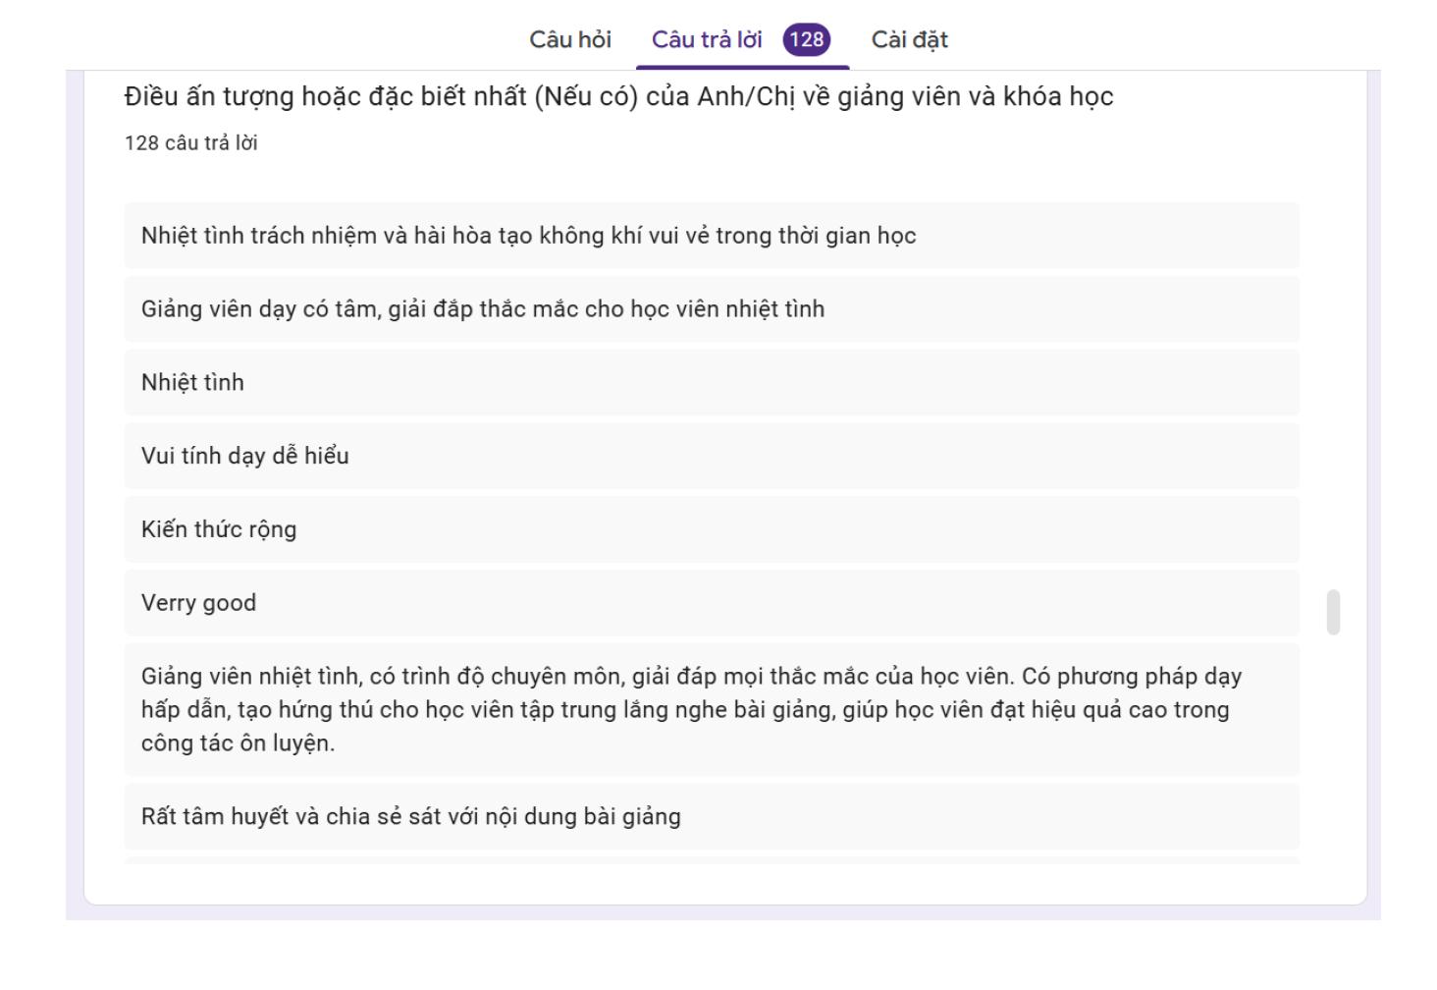This screenshot has width=1437, height=990.
Task: Click the 128 response count badge
Action: [x=807, y=39]
